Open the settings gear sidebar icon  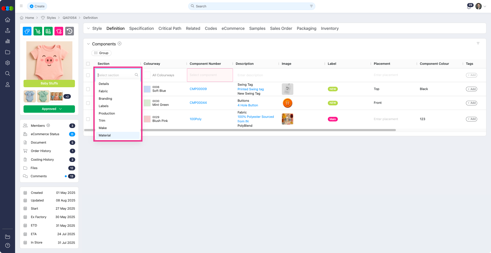8,63
